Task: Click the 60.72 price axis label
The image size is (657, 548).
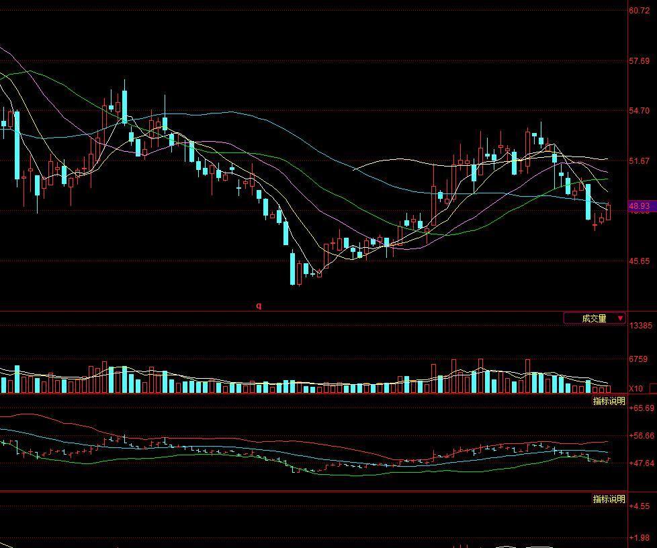Action: tap(640, 11)
